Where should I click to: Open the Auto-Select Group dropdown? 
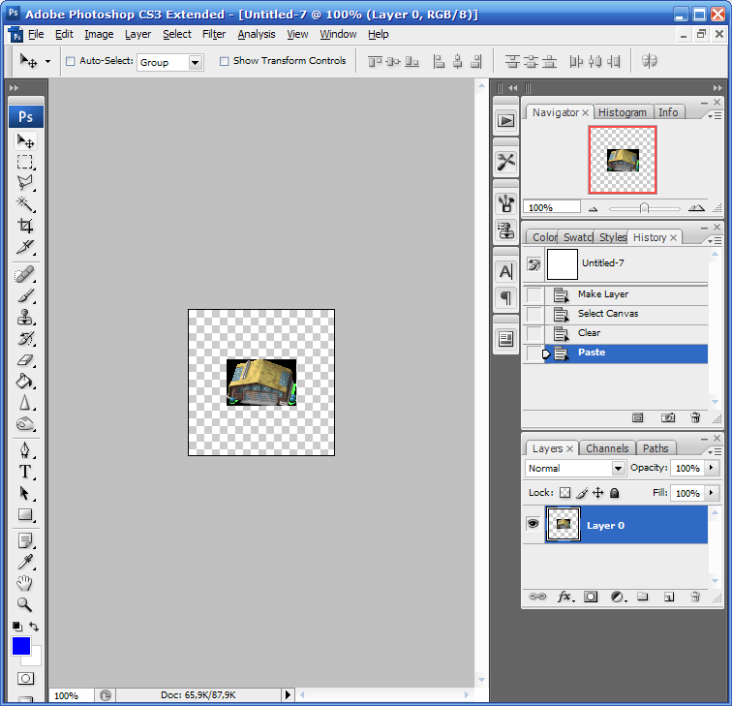click(x=196, y=62)
